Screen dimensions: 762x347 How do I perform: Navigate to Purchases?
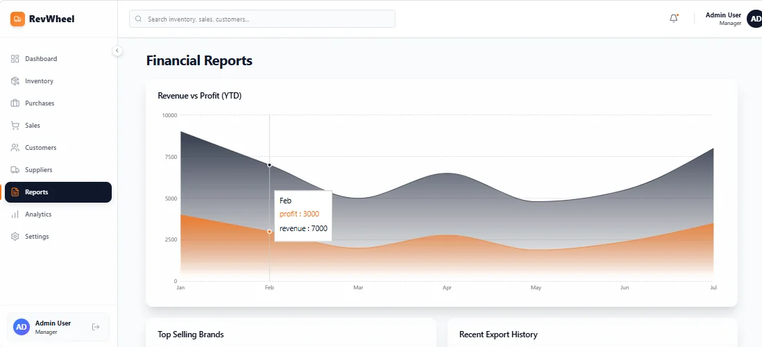(58, 103)
